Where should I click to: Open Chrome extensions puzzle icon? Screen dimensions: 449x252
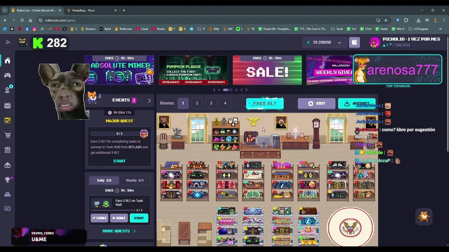tap(406, 20)
